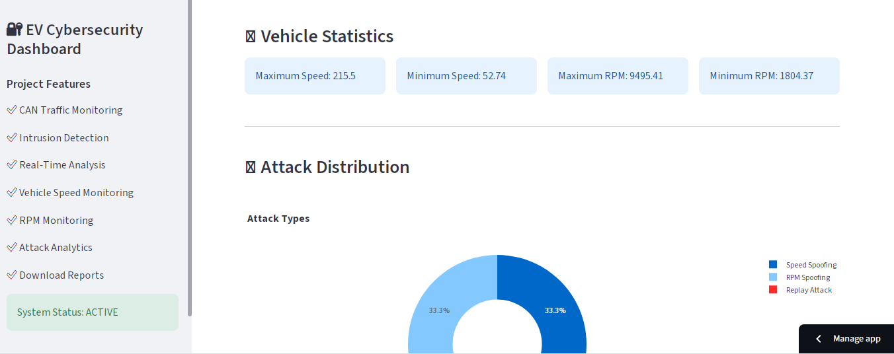Click the Vehicle Speed Monitoring feature text

point(76,193)
